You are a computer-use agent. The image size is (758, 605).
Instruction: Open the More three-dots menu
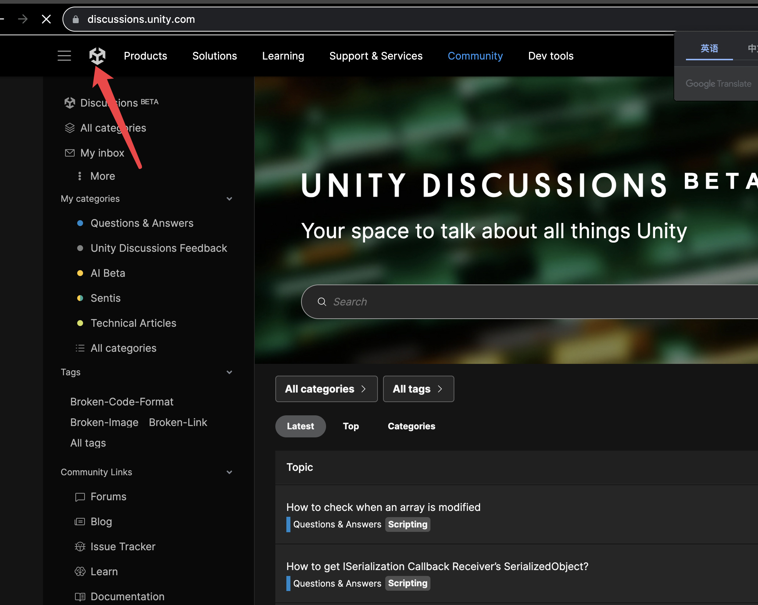(x=80, y=176)
